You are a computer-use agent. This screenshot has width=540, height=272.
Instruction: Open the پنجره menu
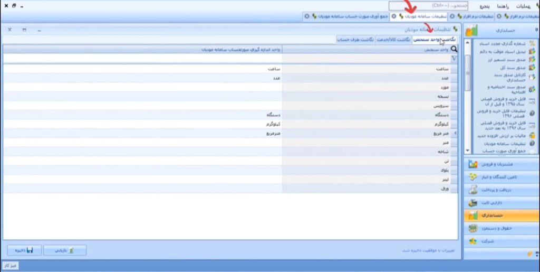(x=485, y=6)
